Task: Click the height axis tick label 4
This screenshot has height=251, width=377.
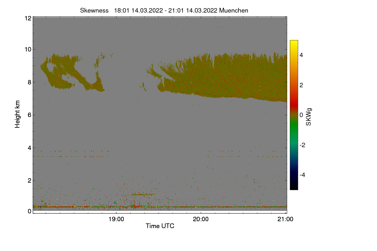Action: (x=29, y=147)
